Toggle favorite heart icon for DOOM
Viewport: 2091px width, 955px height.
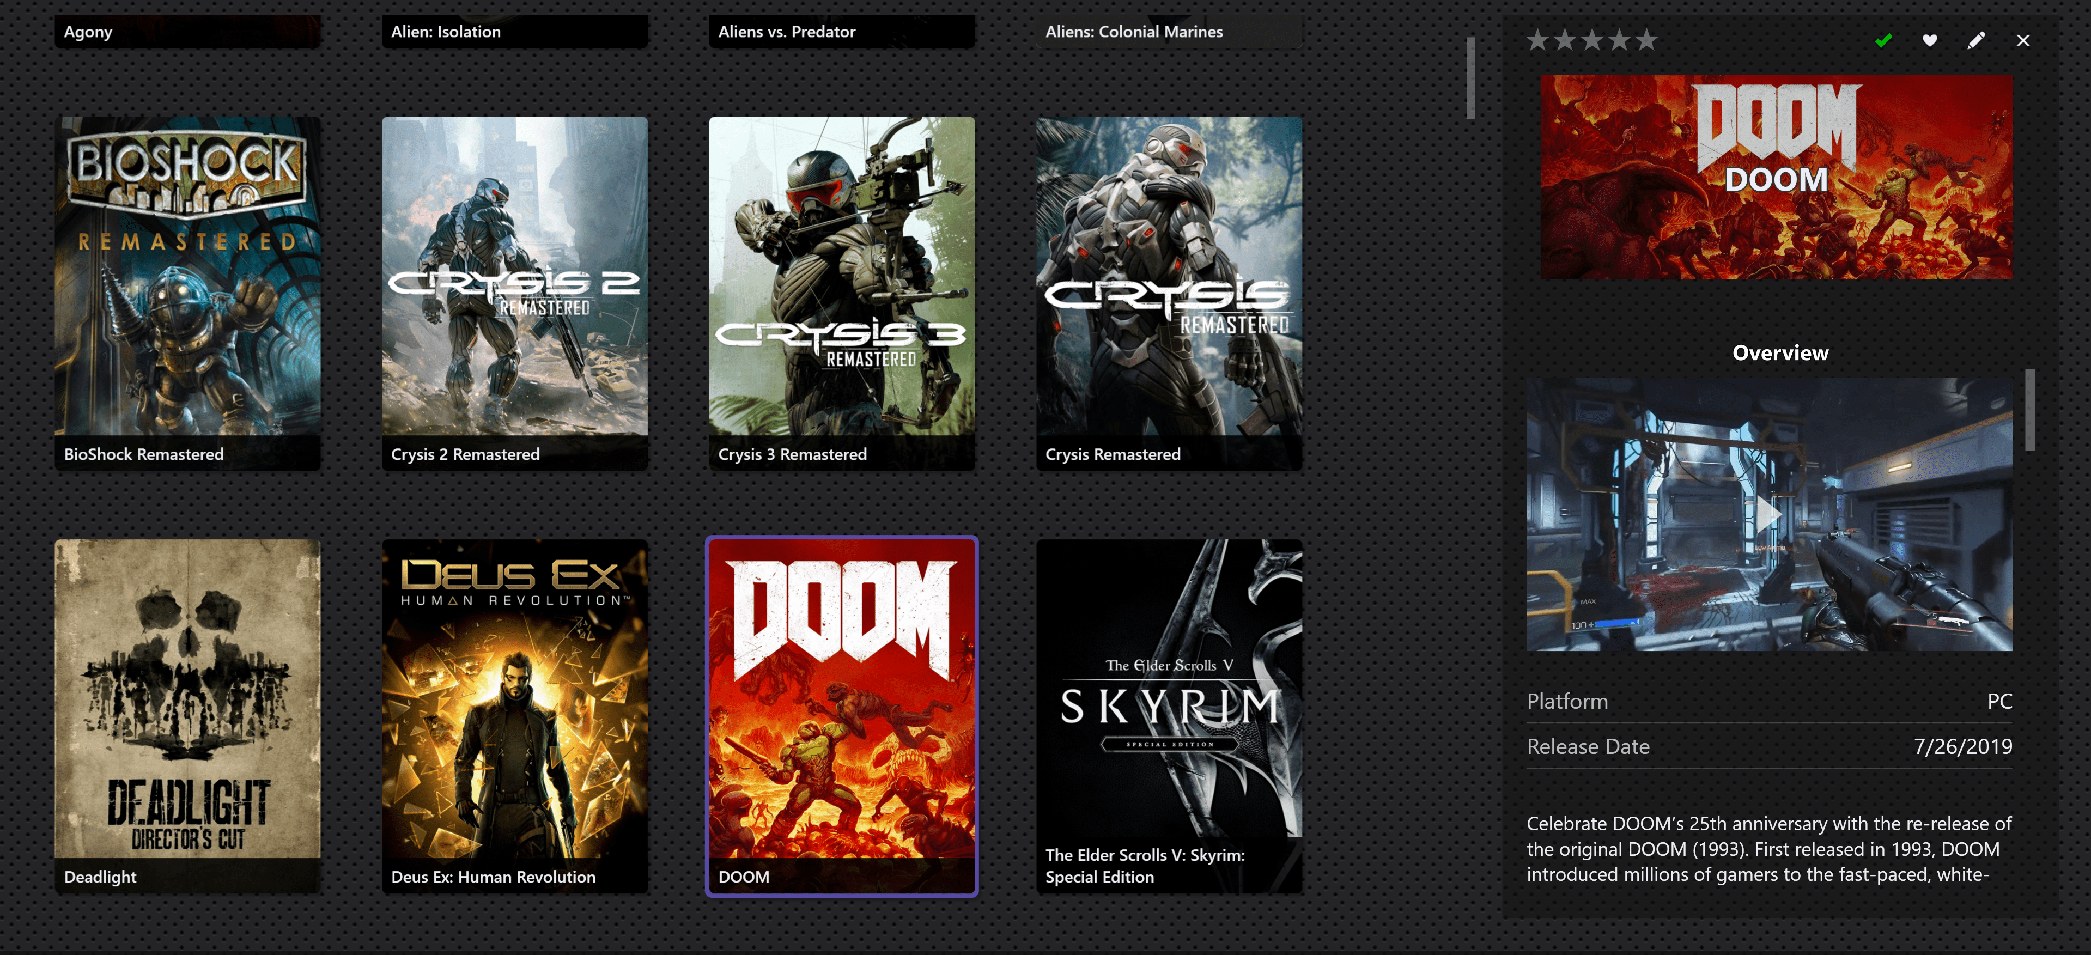[x=1930, y=40]
